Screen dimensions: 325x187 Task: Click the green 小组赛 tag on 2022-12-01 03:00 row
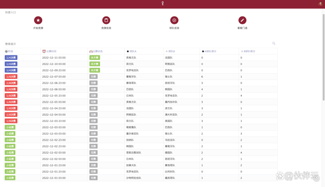pyautogui.click(x=10, y=178)
